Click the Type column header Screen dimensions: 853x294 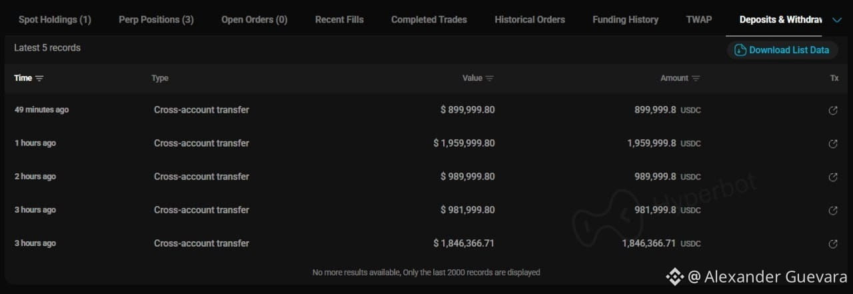pyautogui.click(x=160, y=78)
